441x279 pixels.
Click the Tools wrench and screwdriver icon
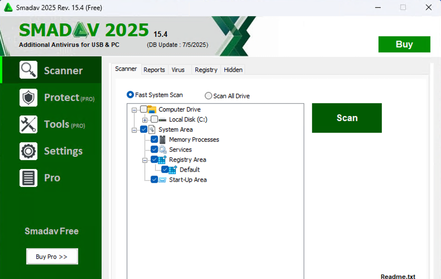coord(28,124)
